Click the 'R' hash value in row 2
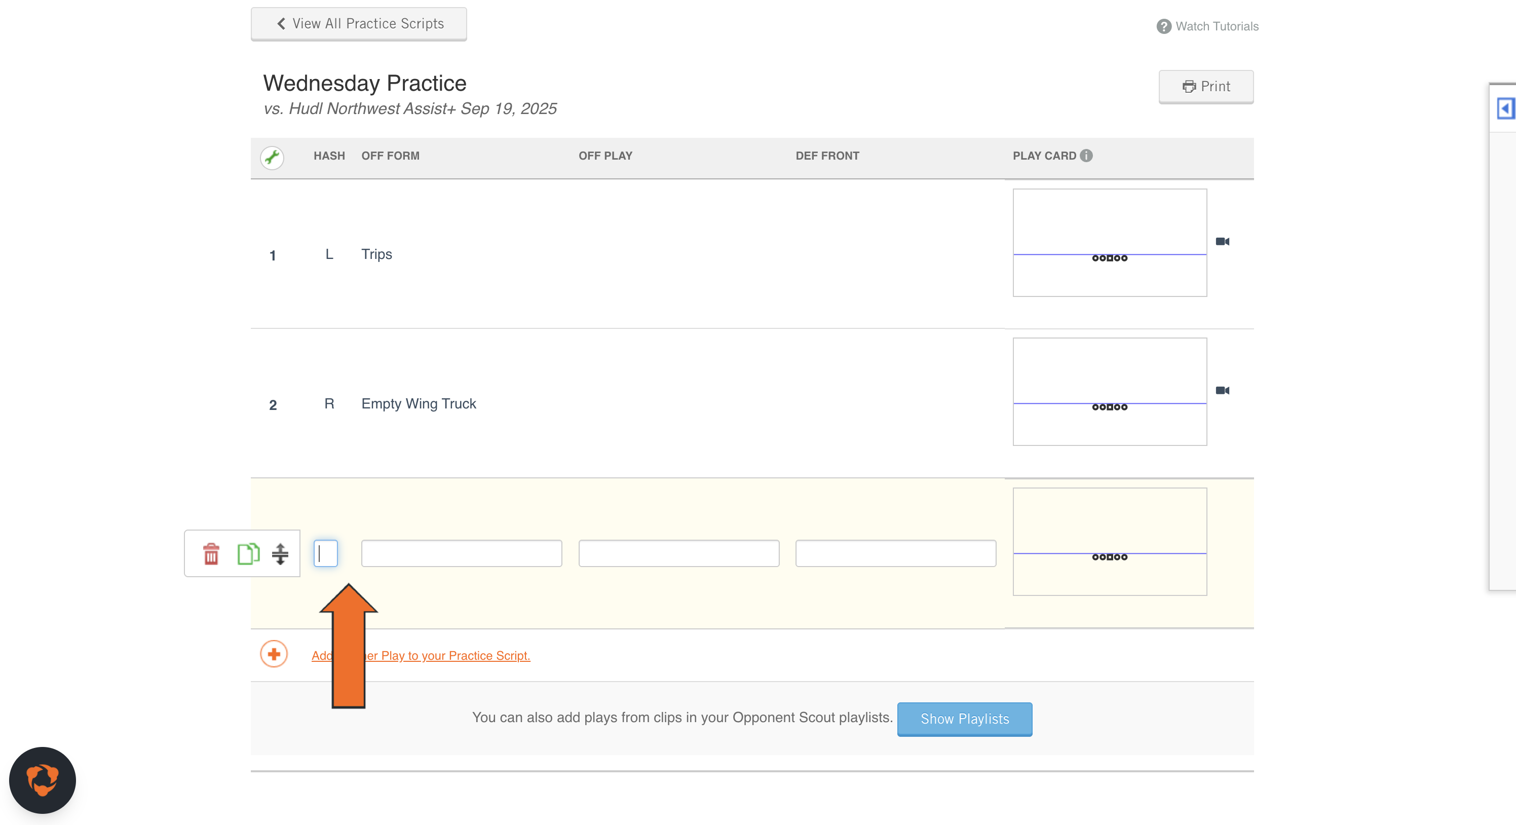Screen dimensions: 1516x825 coord(329,404)
